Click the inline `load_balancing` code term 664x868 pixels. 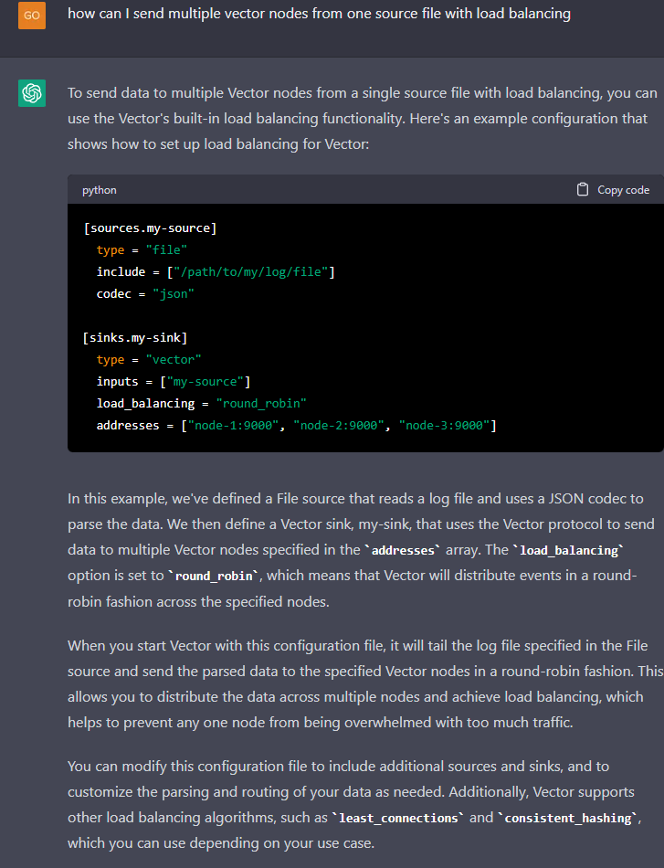568,550
